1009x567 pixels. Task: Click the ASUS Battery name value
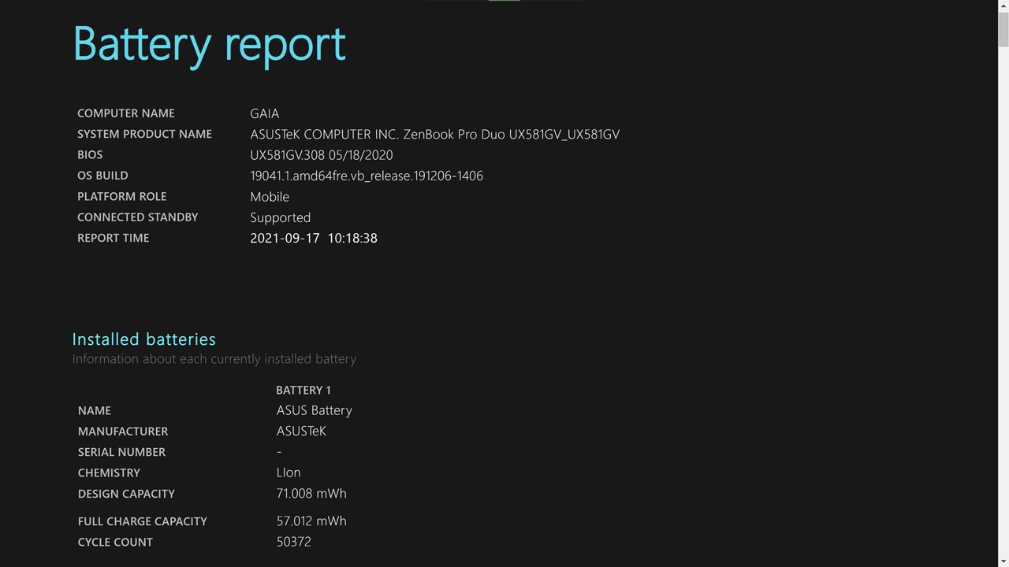(314, 410)
